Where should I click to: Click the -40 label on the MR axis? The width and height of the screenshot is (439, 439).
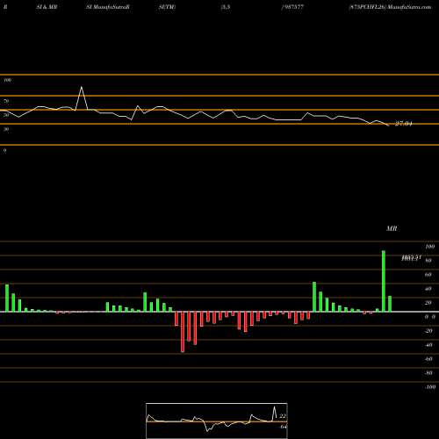pyautogui.click(x=428, y=345)
